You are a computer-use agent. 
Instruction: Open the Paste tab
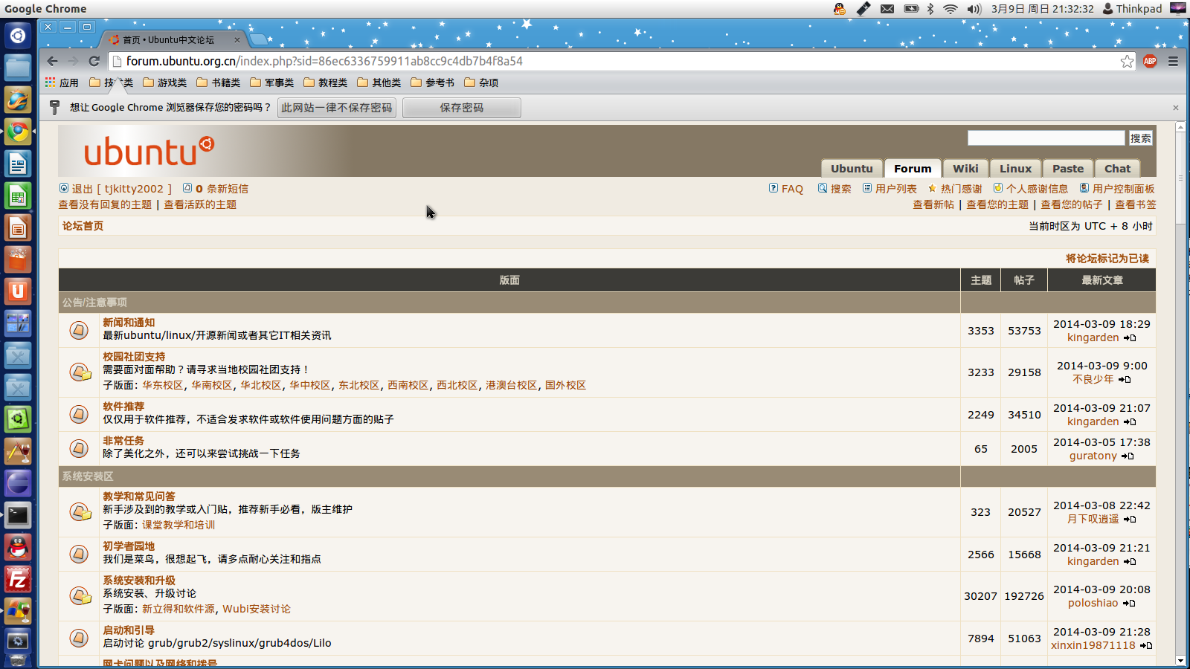[x=1068, y=169]
